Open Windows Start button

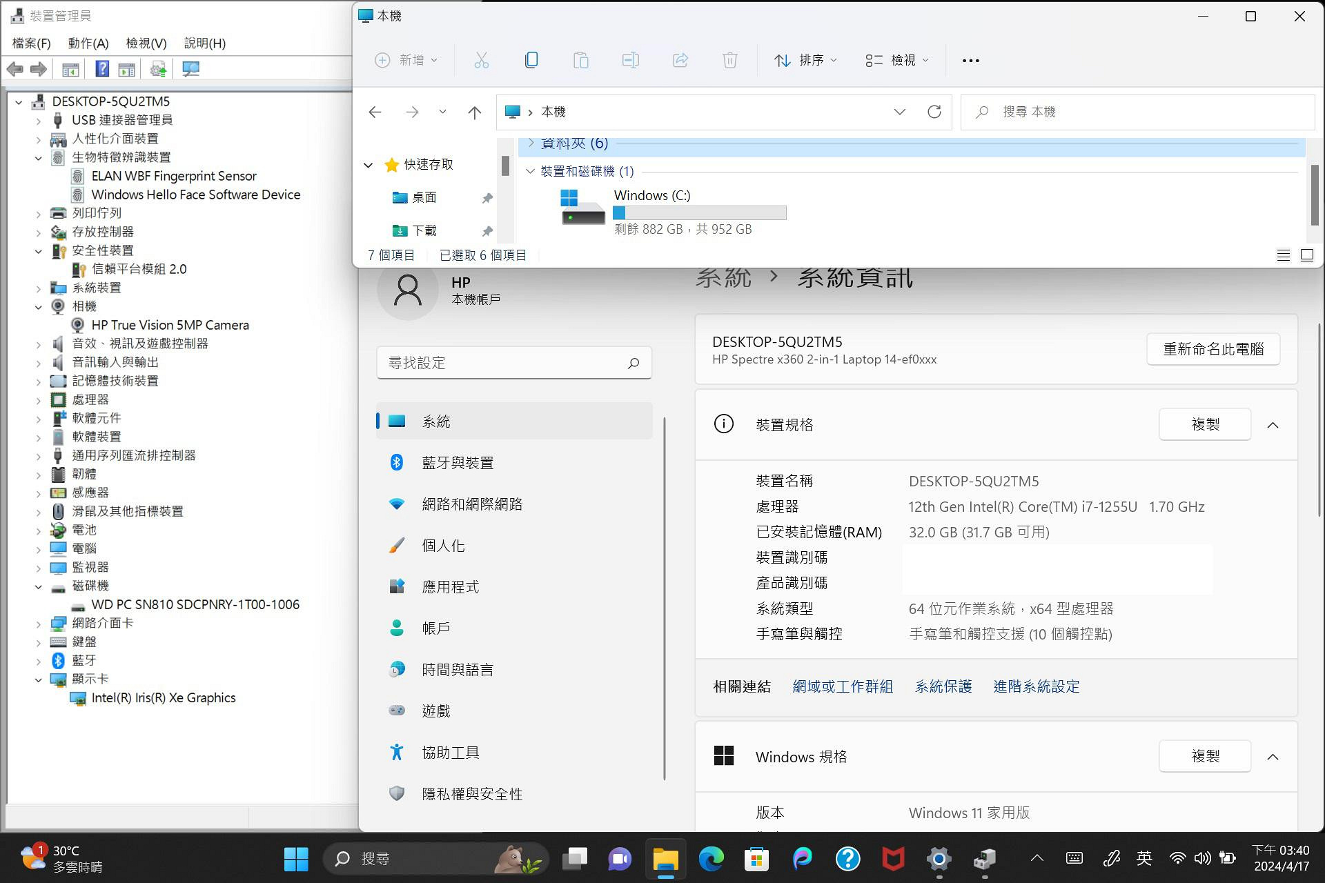[x=296, y=859]
